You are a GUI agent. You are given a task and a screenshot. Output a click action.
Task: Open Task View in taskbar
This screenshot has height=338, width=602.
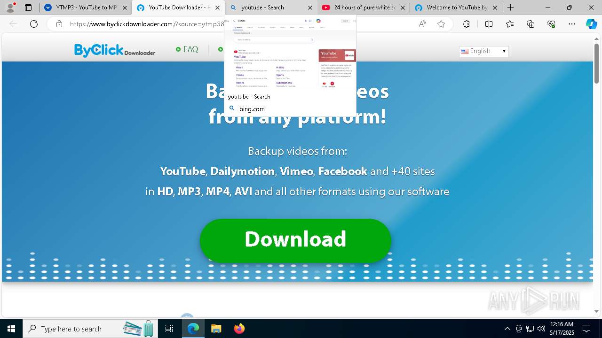169,329
